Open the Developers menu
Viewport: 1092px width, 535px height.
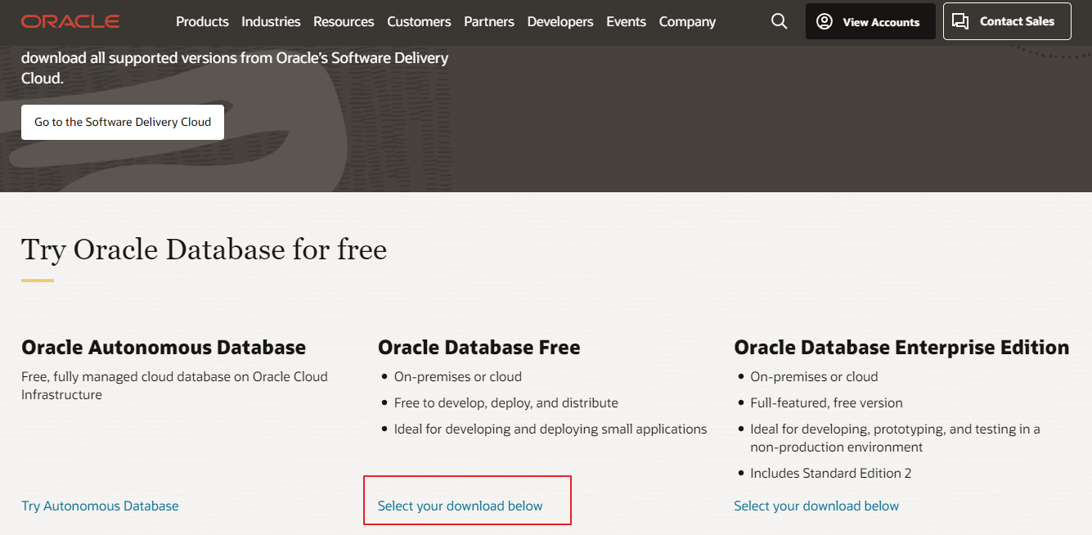[x=560, y=22]
